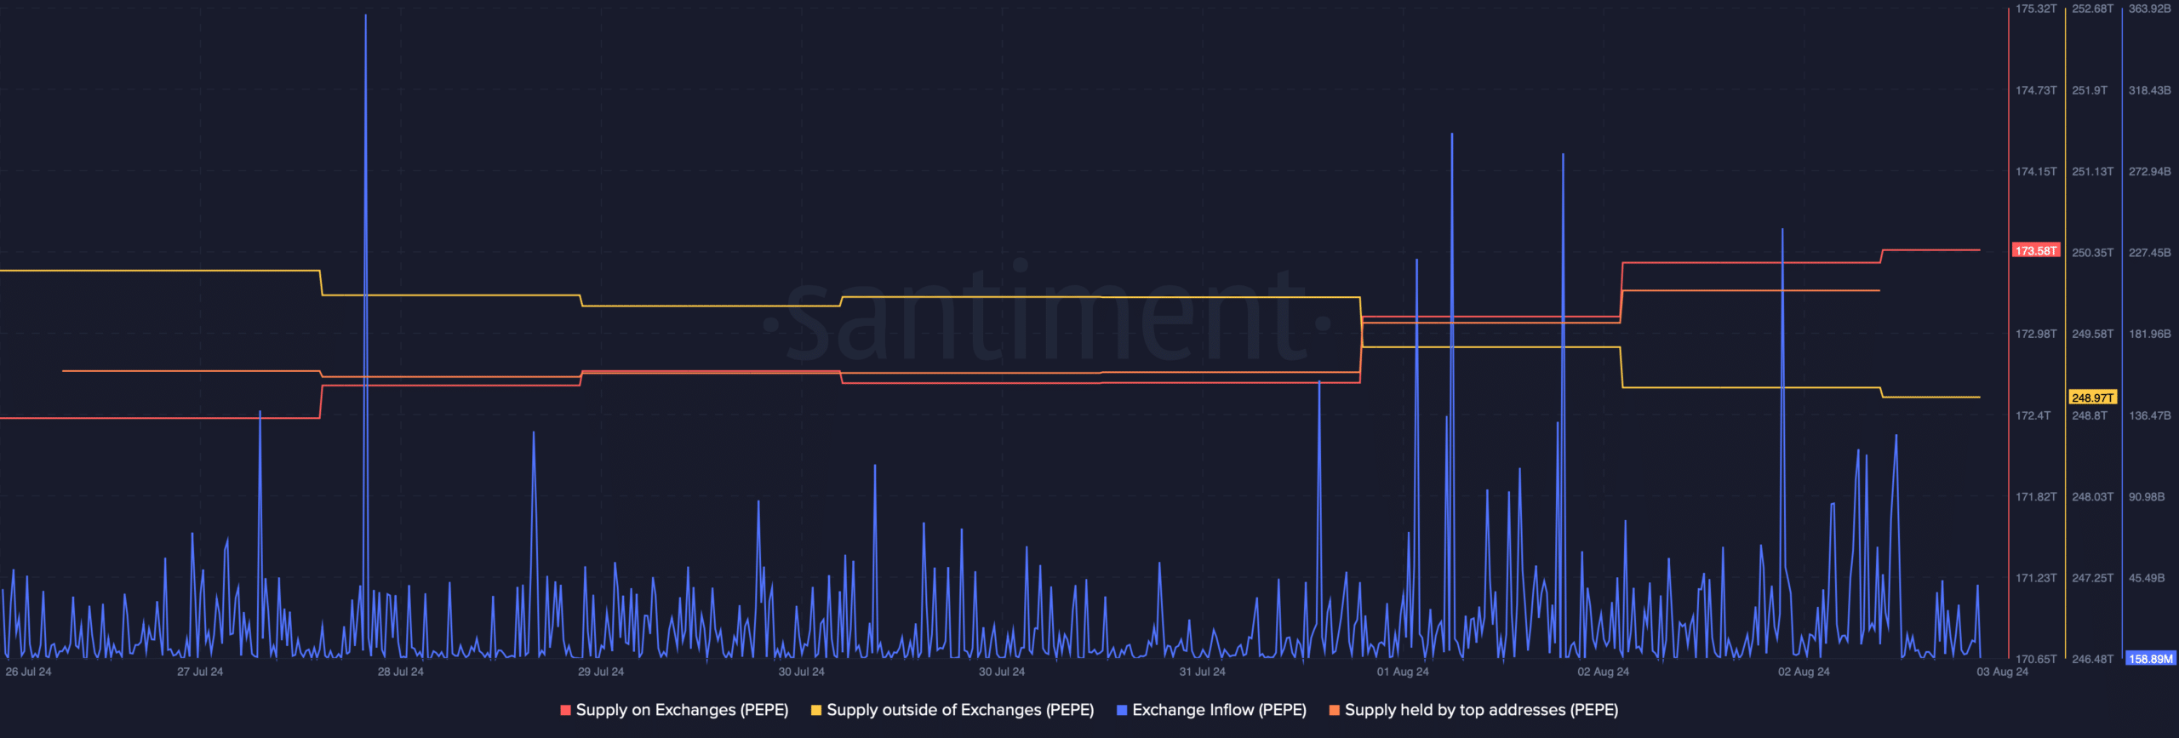
Task: Click the 90.98B axis value
Action: (2147, 496)
